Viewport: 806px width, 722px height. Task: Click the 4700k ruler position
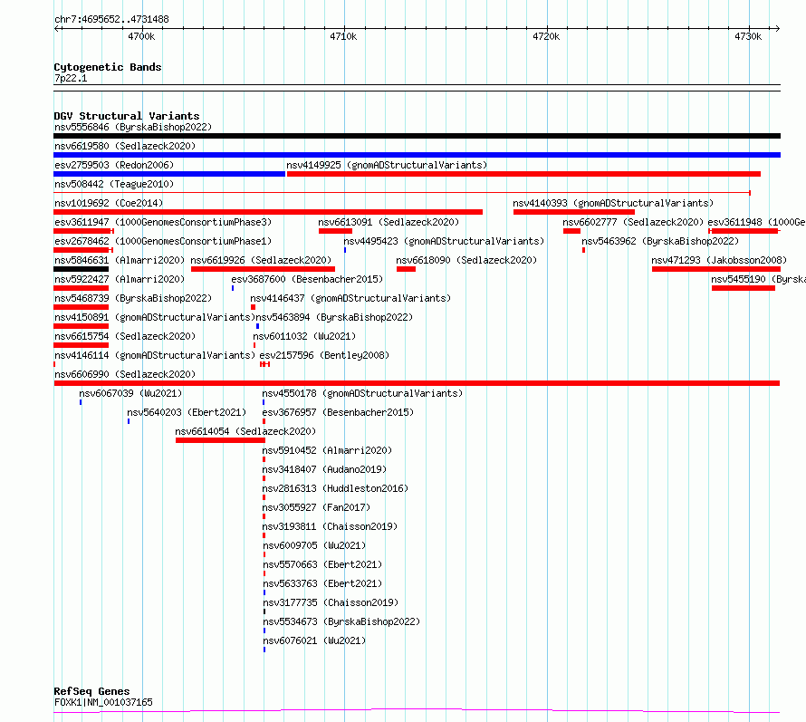(141, 36)
